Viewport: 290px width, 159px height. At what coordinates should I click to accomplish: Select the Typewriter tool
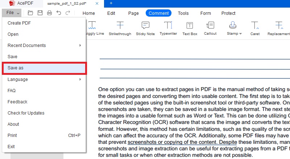[168, 28]
